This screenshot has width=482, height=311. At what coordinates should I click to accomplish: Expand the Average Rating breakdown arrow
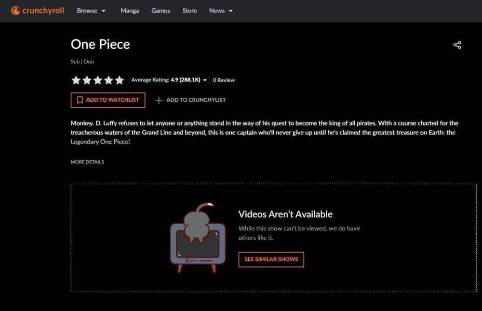click(x=205, y=81)
